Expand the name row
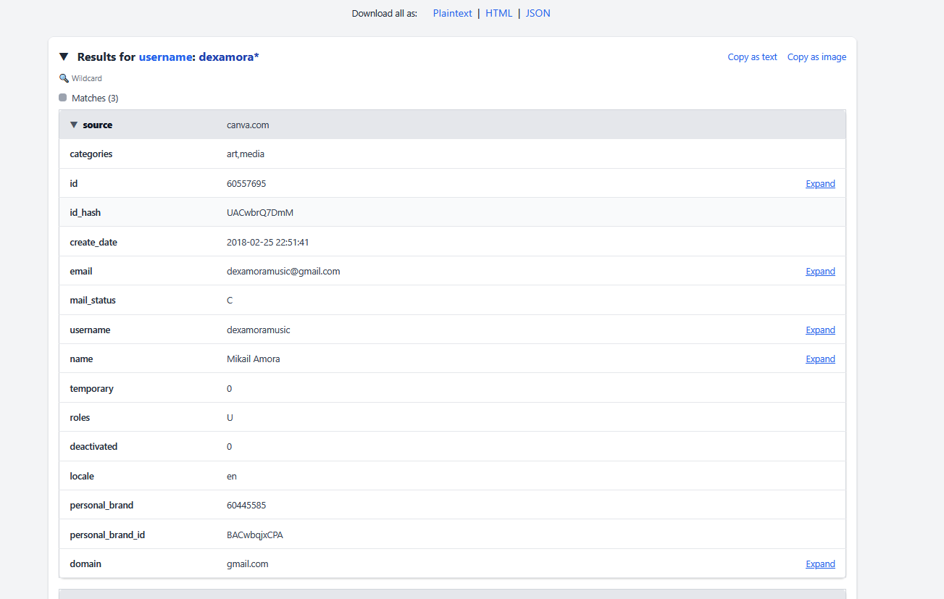This screenshot has height=599, width=944. pos(820,359)
